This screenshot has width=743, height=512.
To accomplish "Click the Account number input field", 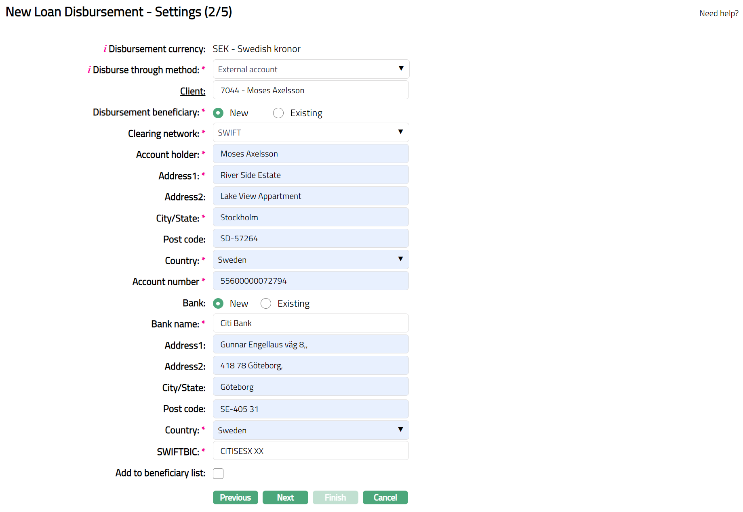I will pyautogui.click(x=311, y=281).
